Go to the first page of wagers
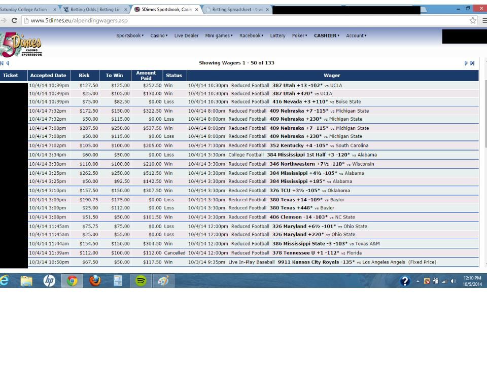This screenshot has width=487, height=365. pos(2,63)
